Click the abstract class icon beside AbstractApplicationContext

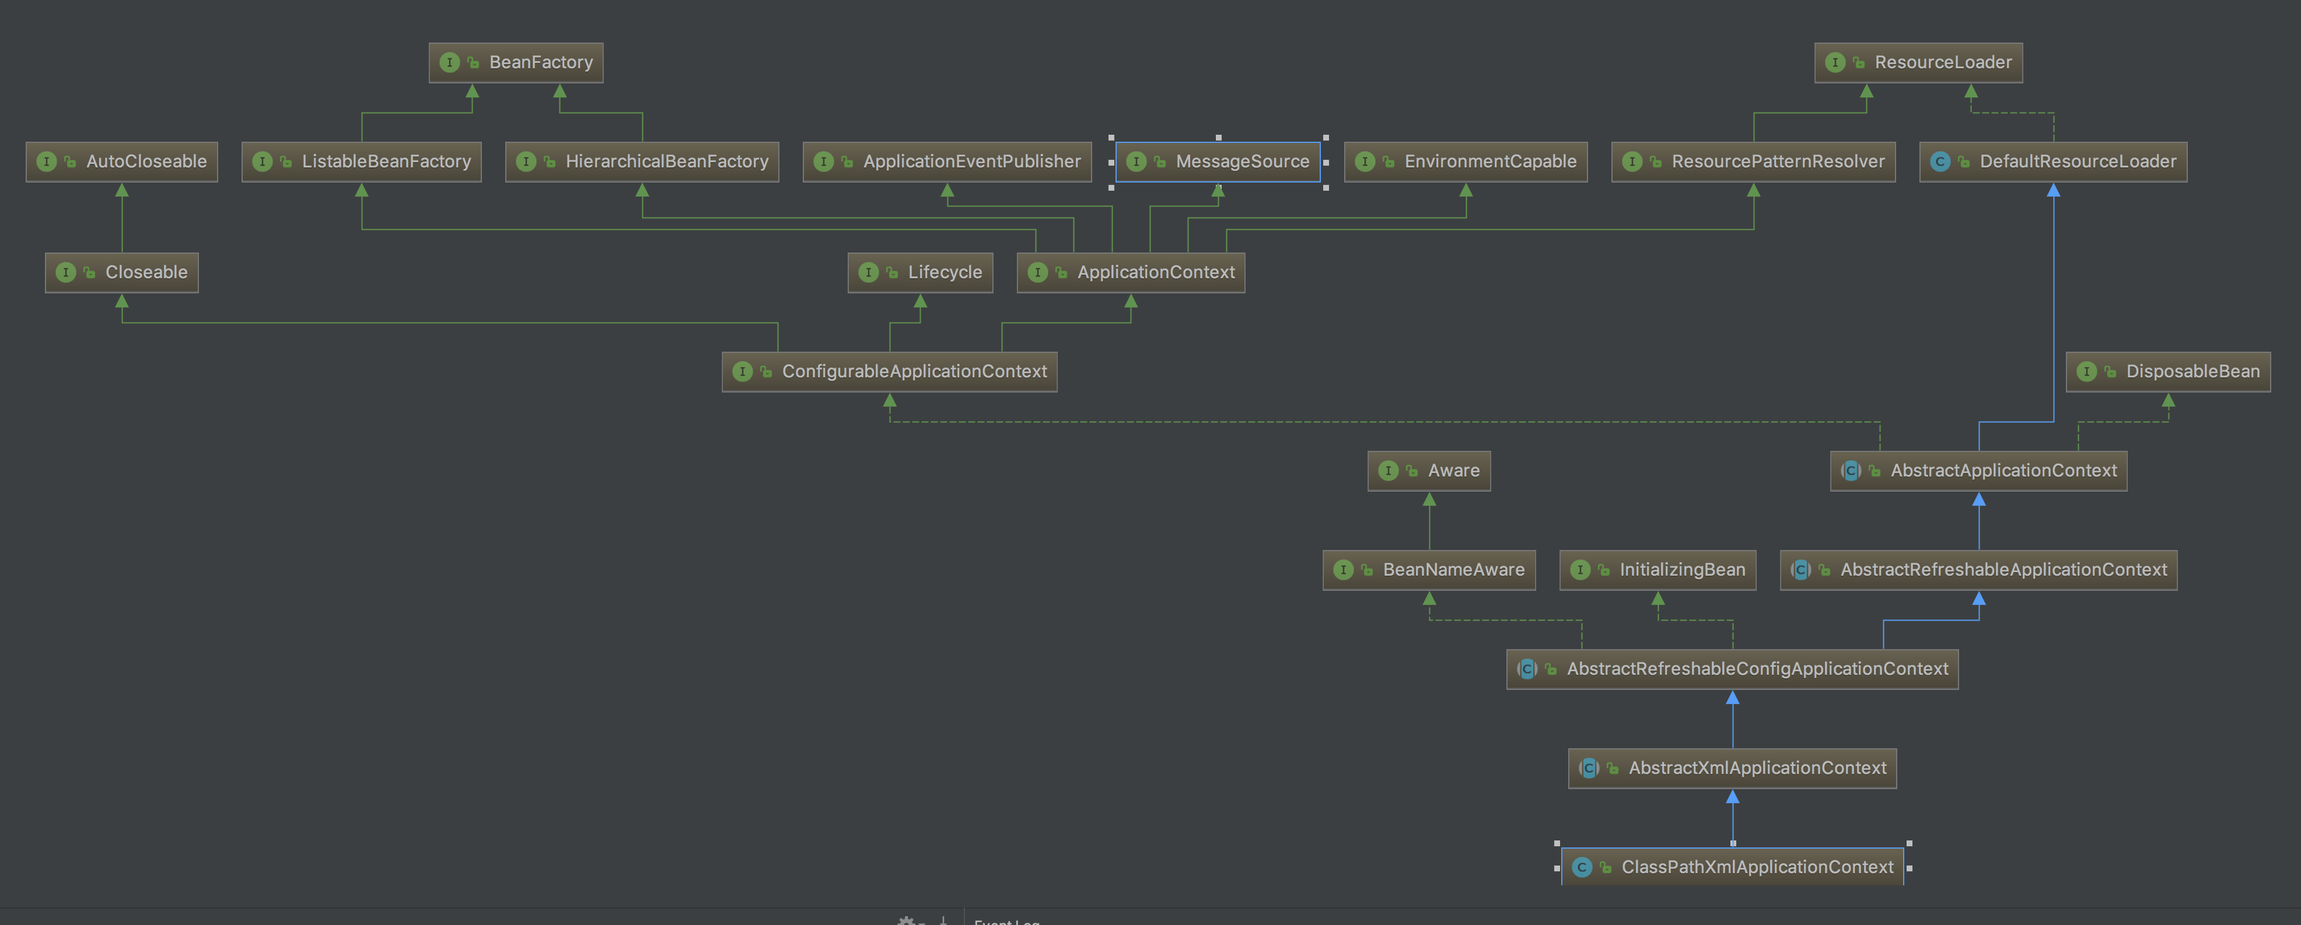pyautogui.click(x=1851, y=471)
